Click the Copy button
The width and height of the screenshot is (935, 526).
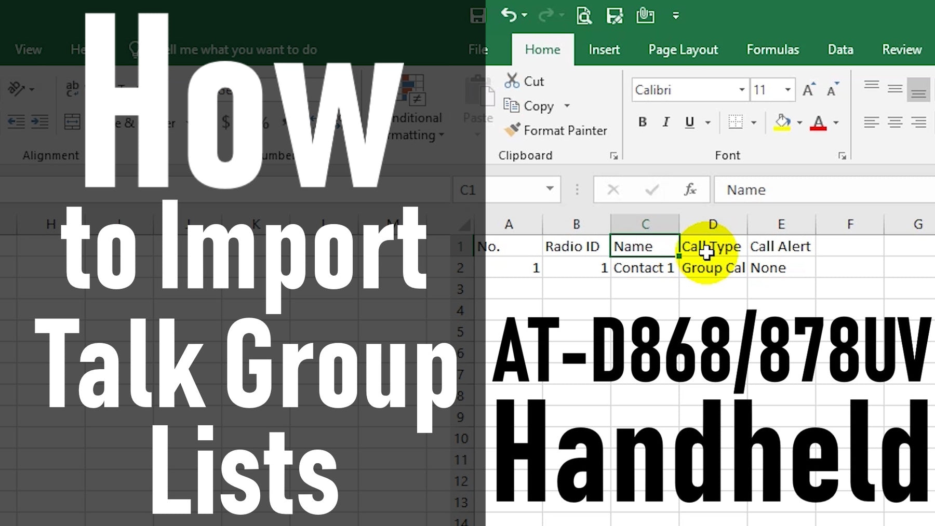point(529,106)
